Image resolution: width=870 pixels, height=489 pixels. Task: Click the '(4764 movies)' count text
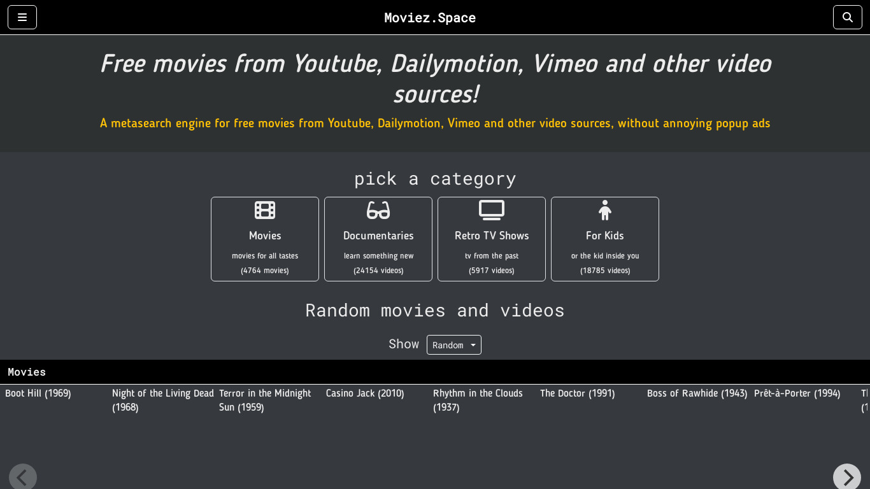pos(265,271)
